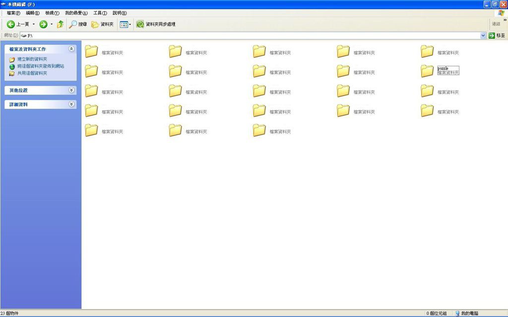508x317 pixels.
Task: Click the shared-folder icon beside 共用這個資料夾
Action: point(12,73)
